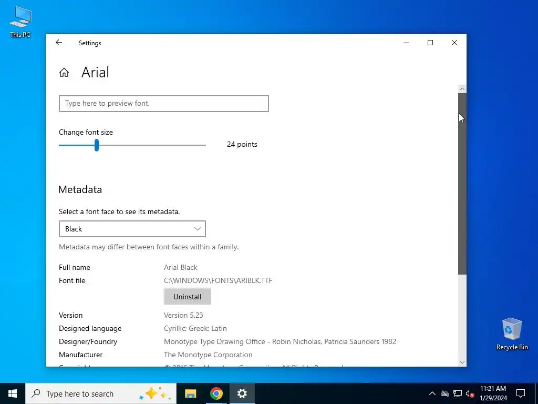Click the Arial page title

point(95,73)
